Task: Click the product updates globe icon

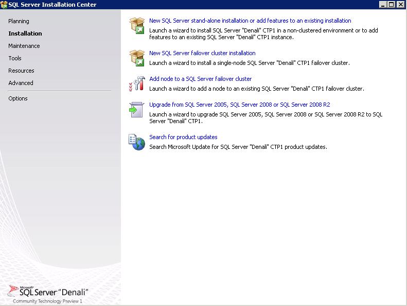Action: point(137,142)
